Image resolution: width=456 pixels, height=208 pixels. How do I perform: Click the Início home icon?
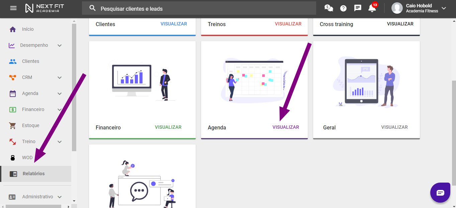(x=13, y=29)
